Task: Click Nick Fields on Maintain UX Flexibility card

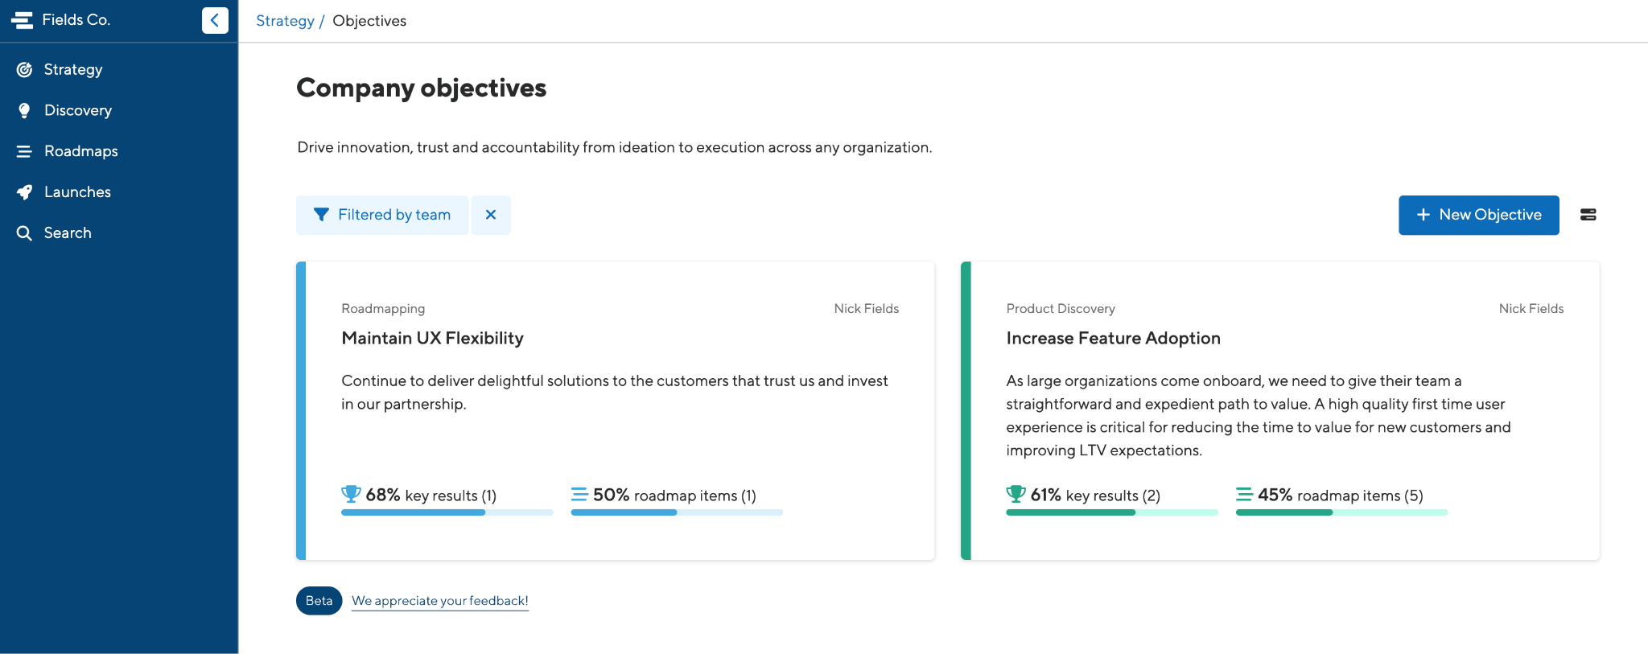Action: pos(867,309)
